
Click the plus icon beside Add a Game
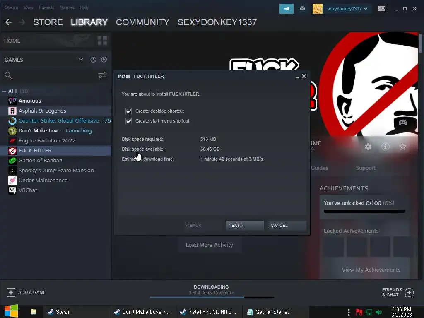pos(11,292)
